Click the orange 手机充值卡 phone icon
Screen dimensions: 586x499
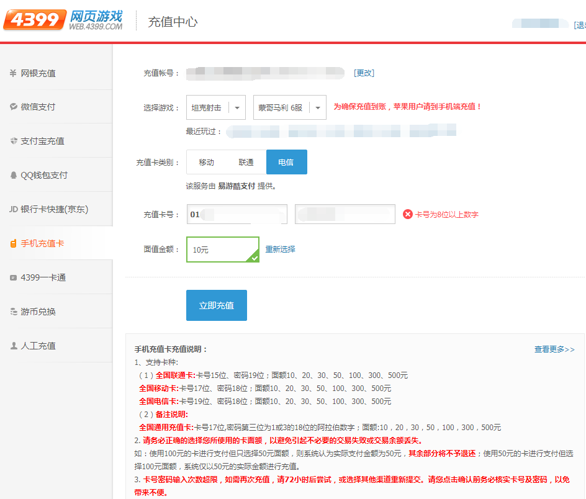pyautogui.click(x=13, y=243)
